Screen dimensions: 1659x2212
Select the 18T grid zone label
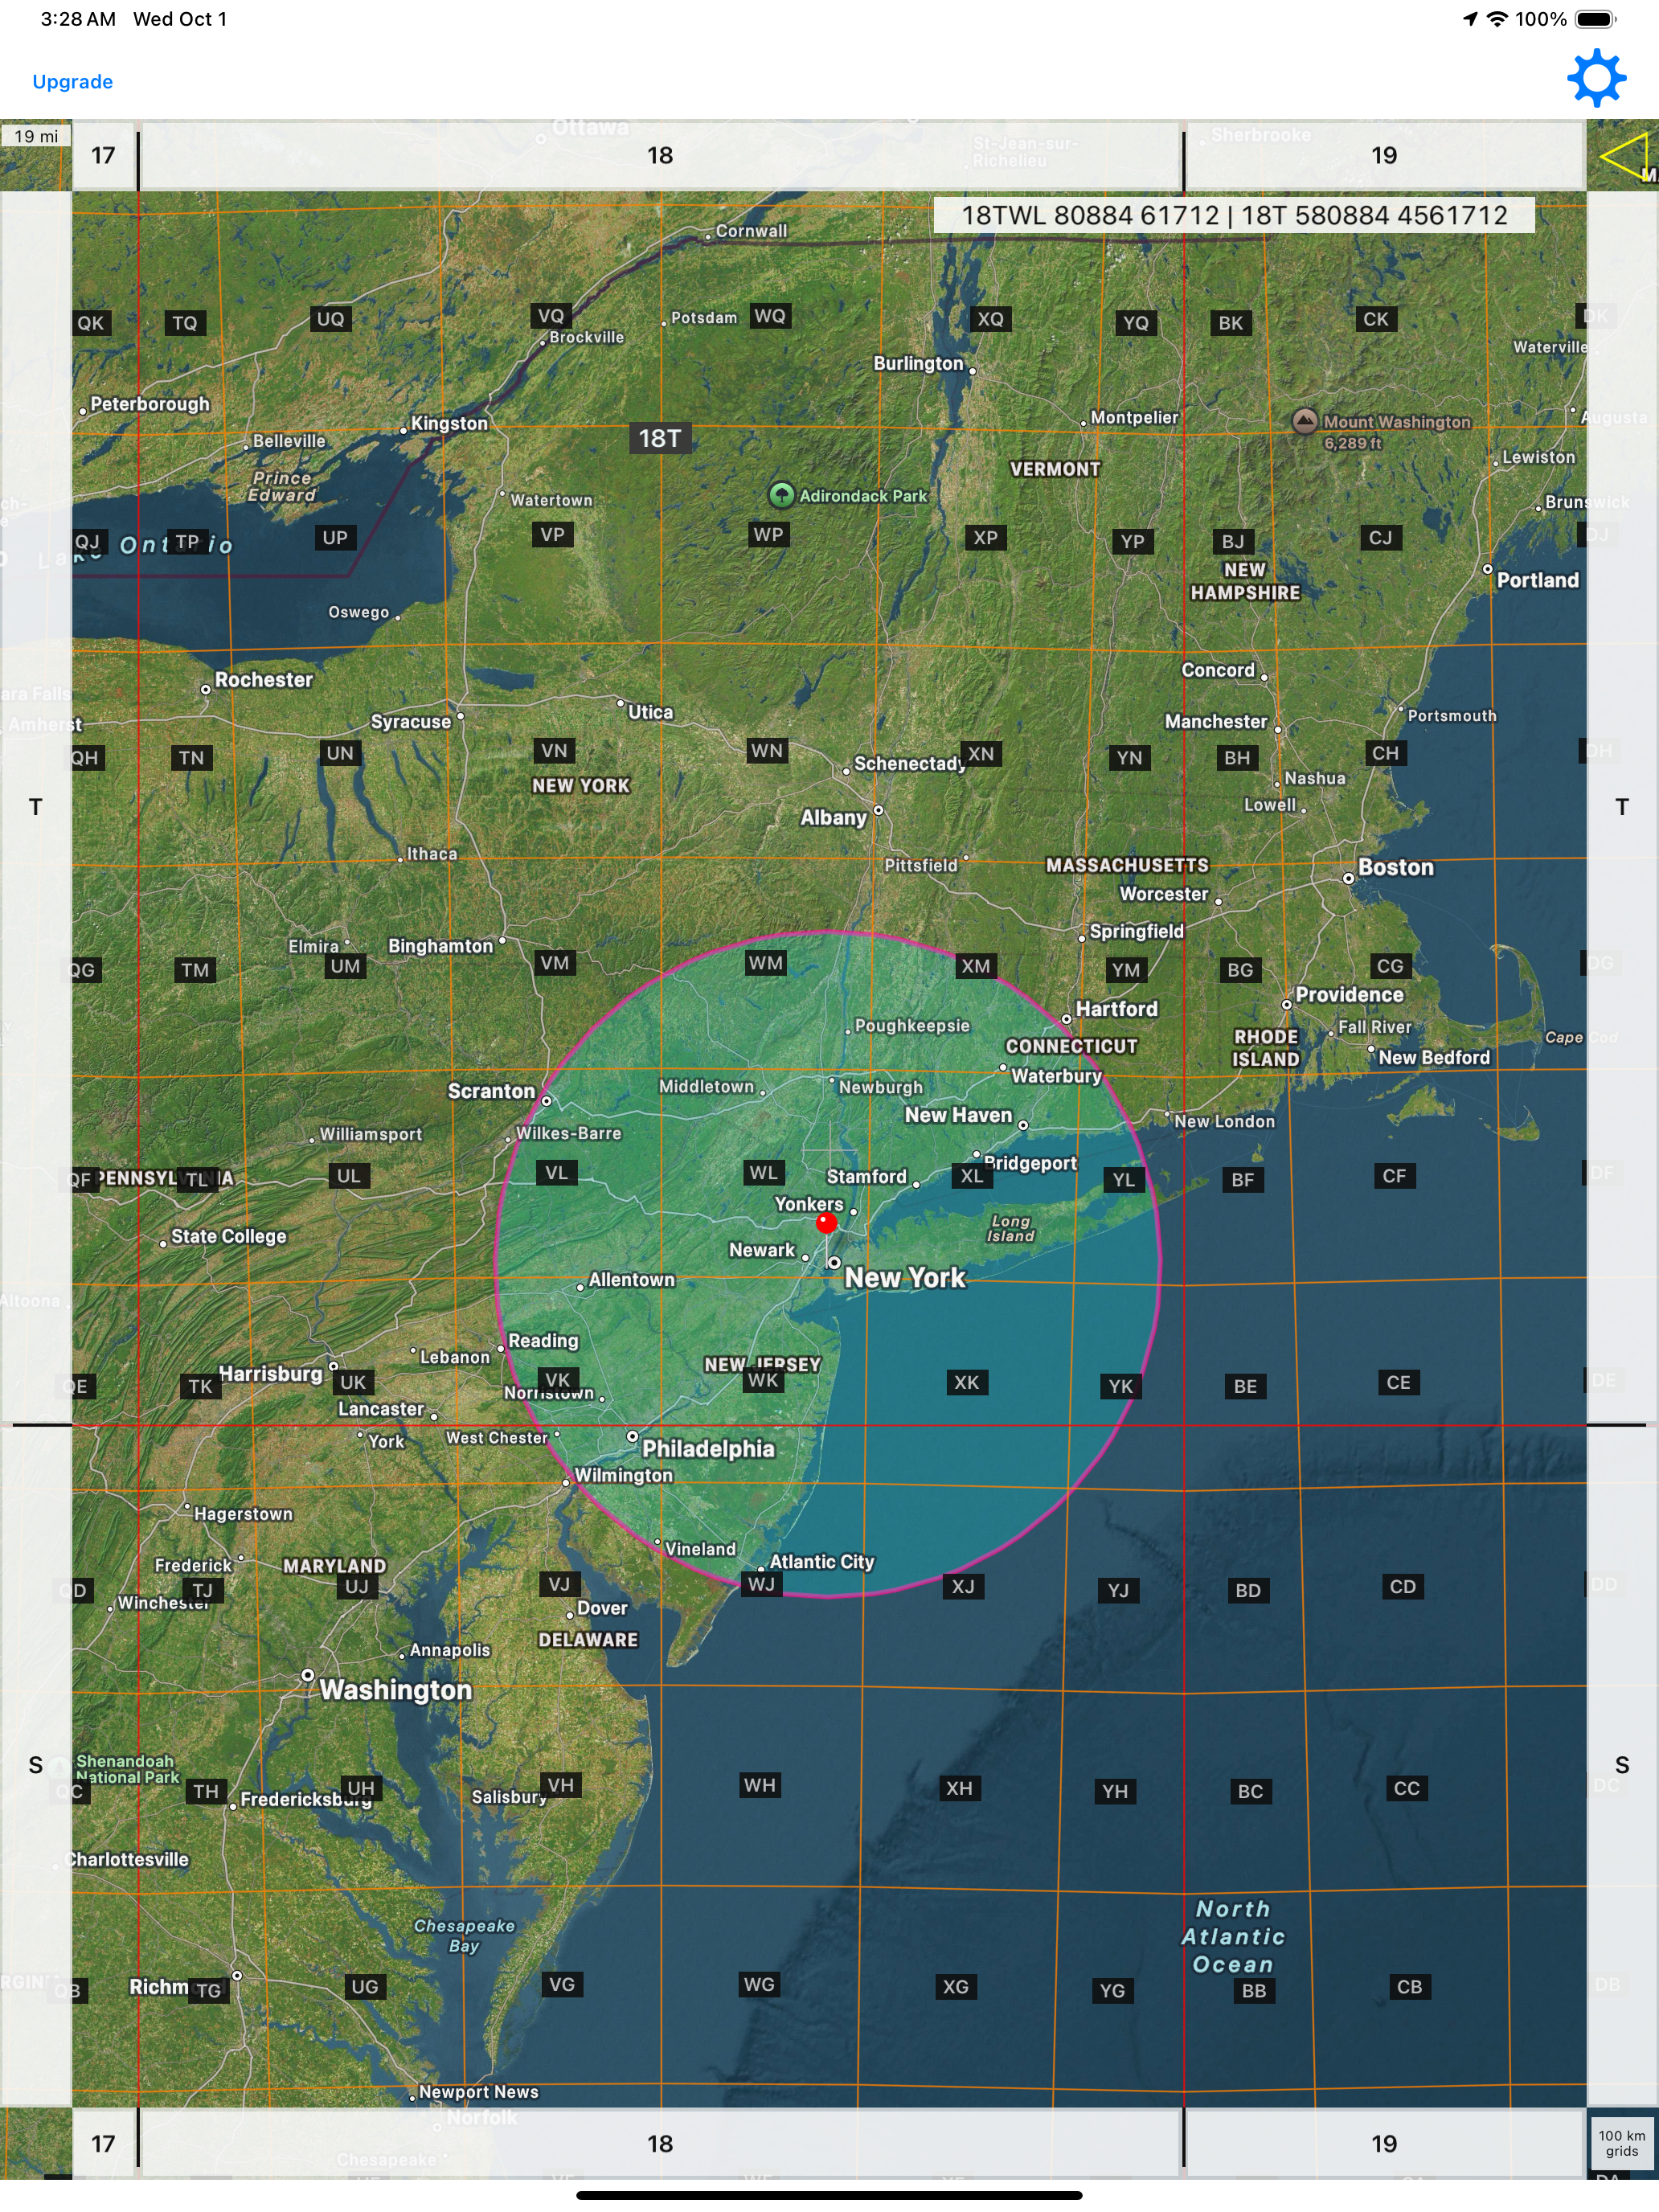point(660,438)
